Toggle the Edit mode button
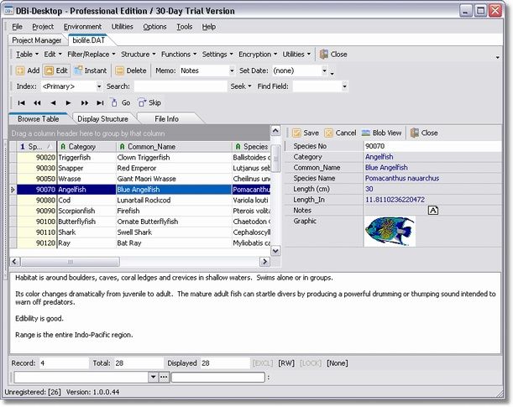The height and width of the screenshot is (407, 513). (56, 70)
